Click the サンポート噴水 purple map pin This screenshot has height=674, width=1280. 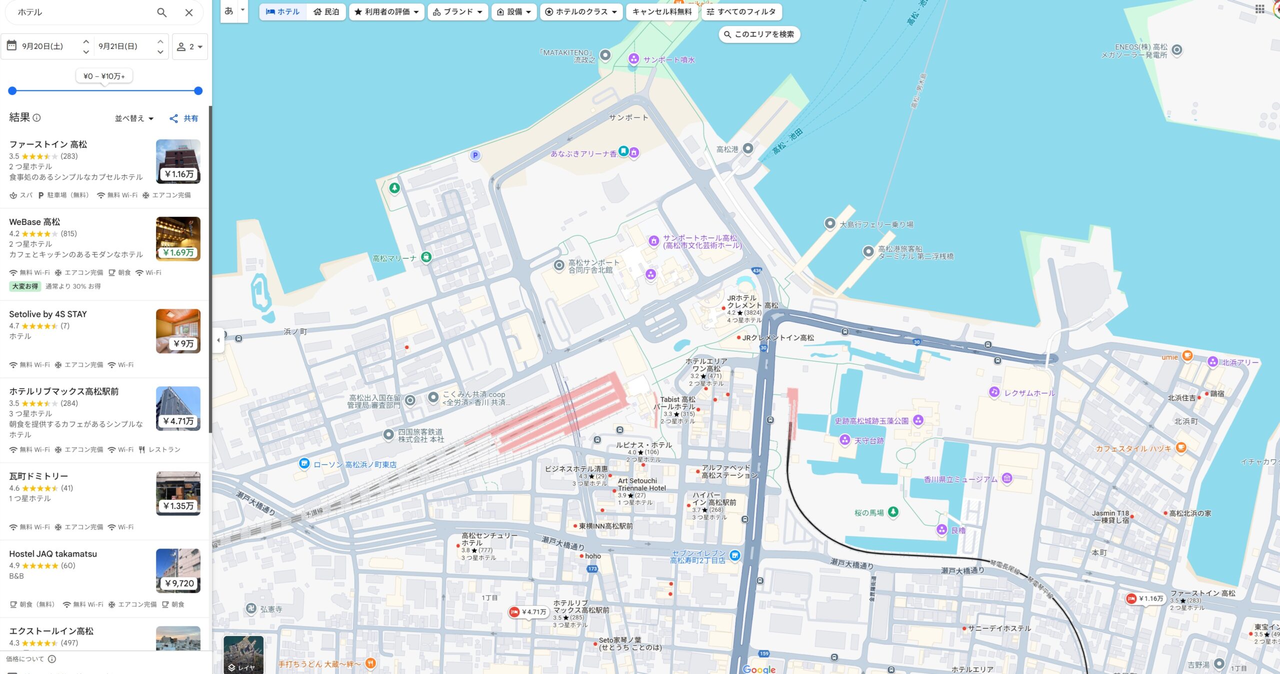tap(633, 59)
